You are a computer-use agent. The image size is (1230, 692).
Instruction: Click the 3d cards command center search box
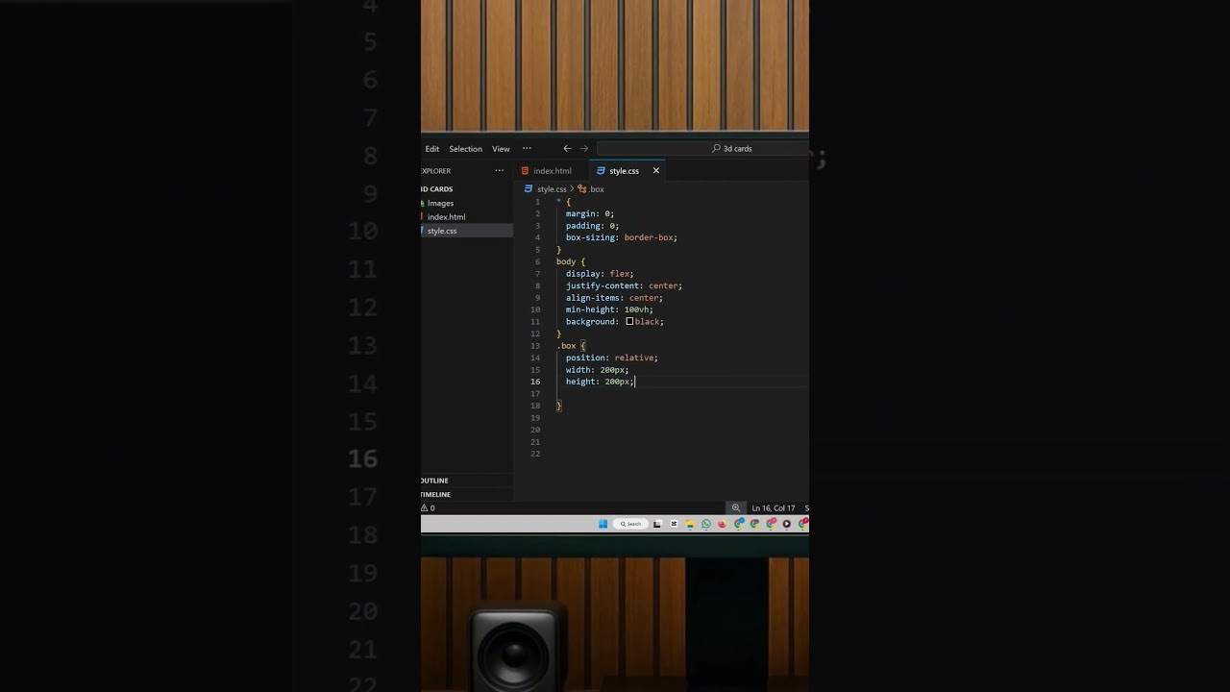[x=701, y=149]
